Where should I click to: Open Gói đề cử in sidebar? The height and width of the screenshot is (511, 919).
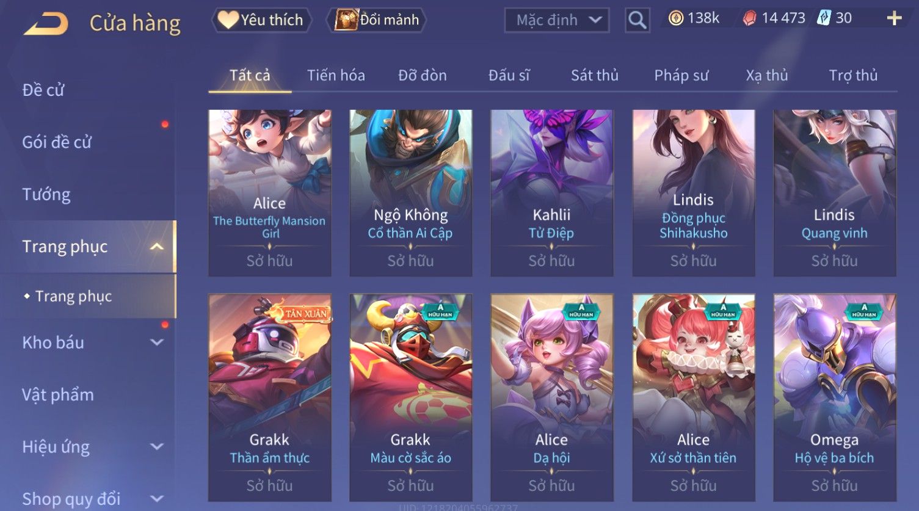tap(57, 142)
